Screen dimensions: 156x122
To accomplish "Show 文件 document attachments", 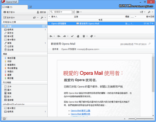I will tap(24, 87).
